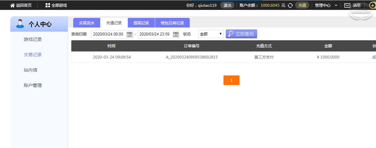Open 账户管理 in the sidebar
The width and height of the screenshot is (376, 148).
click(x=33, y=85)
